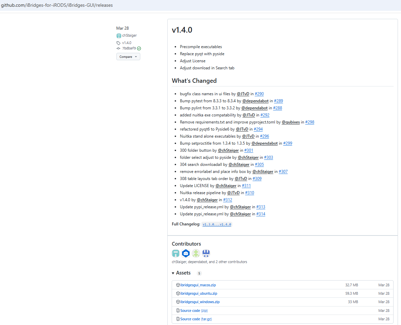Open @chStaiger mention on 300 folder button line
Viewport: 401px width, 325px height.
click(x=228, y=150)
